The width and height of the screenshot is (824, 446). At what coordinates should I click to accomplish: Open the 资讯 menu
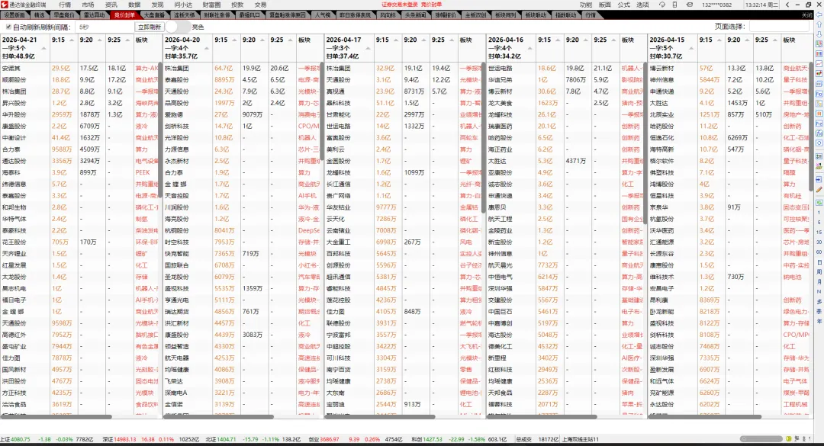(x=111, y=5)
